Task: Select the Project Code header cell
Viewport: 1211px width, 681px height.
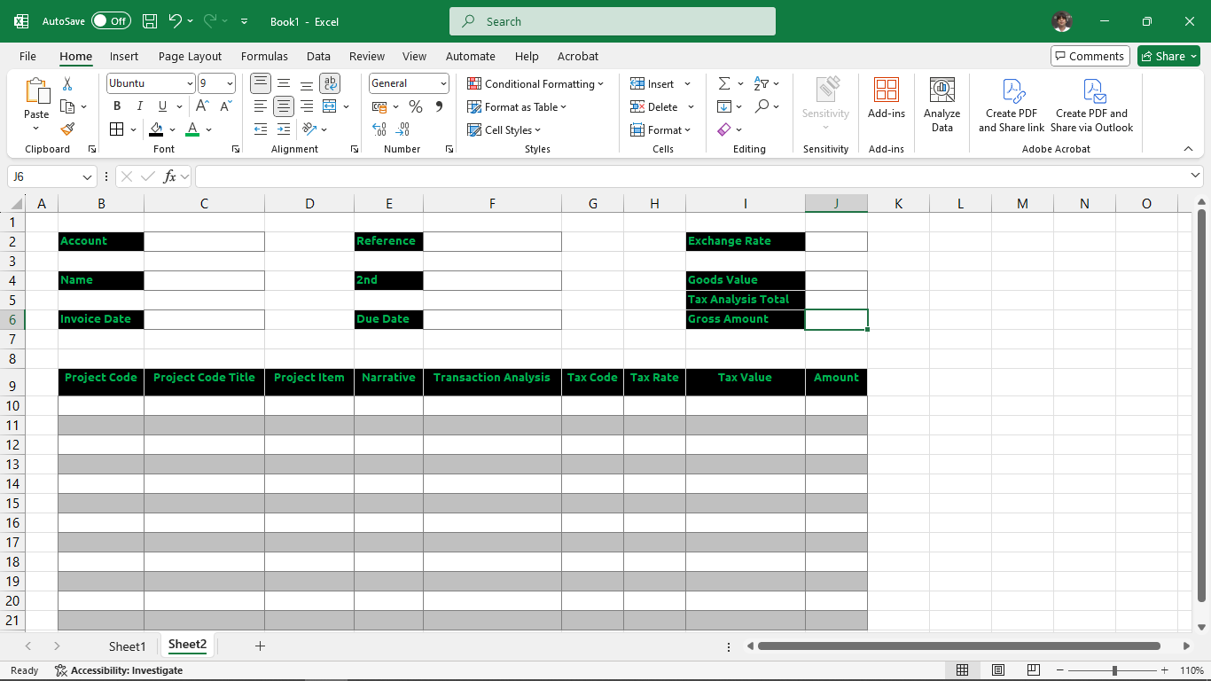Action: [x=101, y=381]
